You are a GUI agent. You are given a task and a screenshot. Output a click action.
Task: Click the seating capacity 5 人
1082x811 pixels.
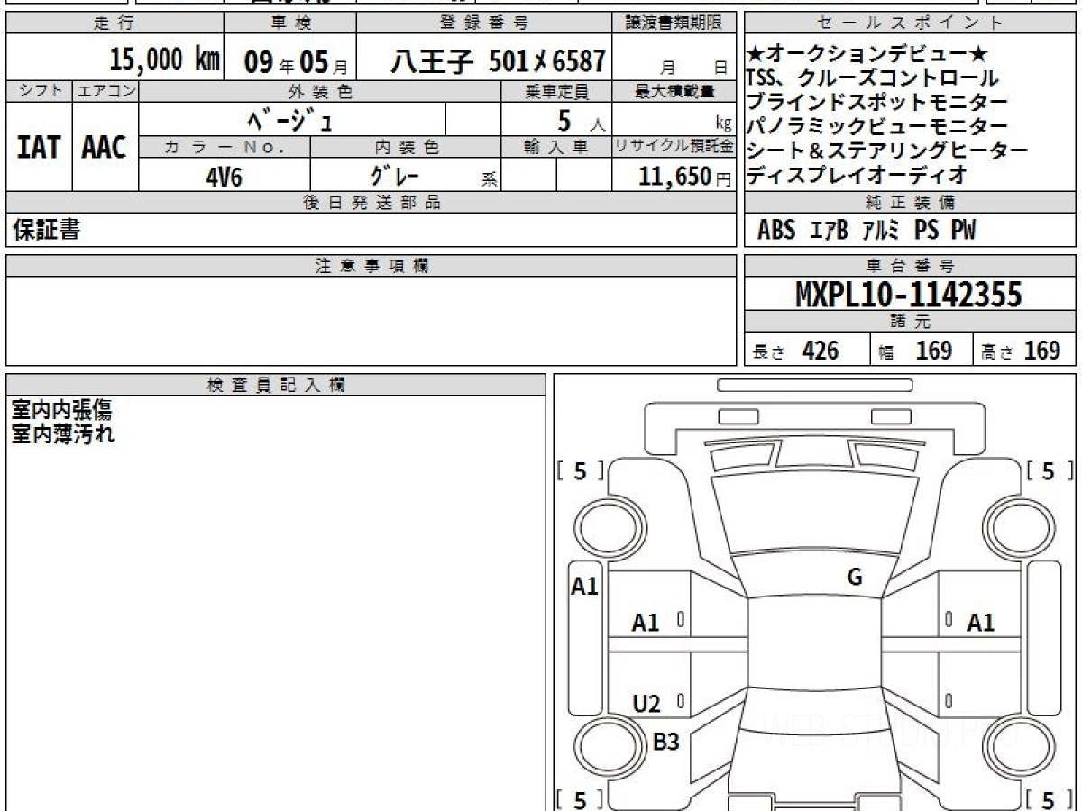[x=581, y=120]
